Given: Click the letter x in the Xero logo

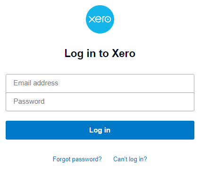Looking at the screenshot, I should [x=92, y=19].
